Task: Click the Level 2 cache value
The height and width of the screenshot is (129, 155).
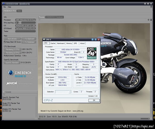Action: 90,83
